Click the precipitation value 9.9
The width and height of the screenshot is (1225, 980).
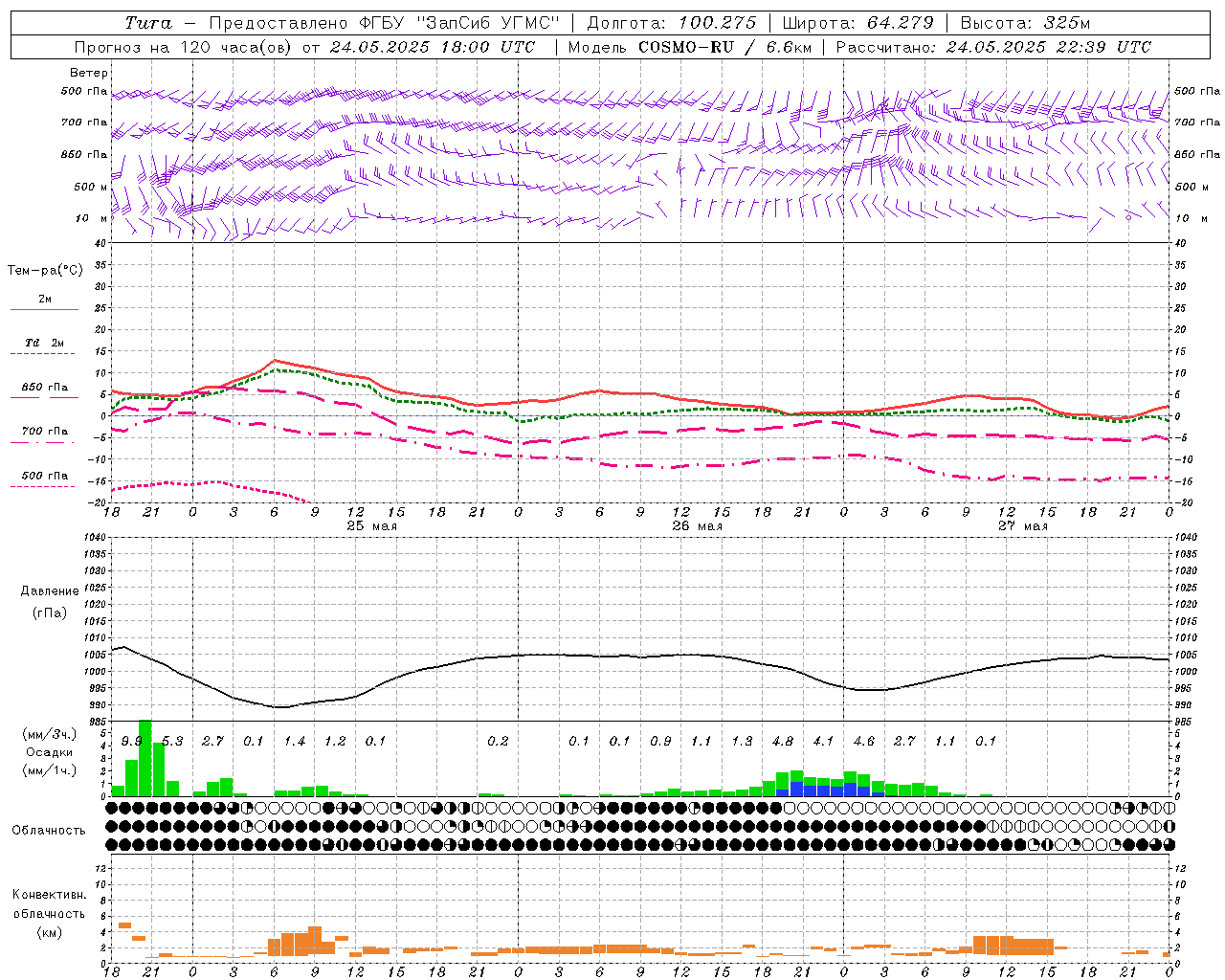(x=131, y=742)
